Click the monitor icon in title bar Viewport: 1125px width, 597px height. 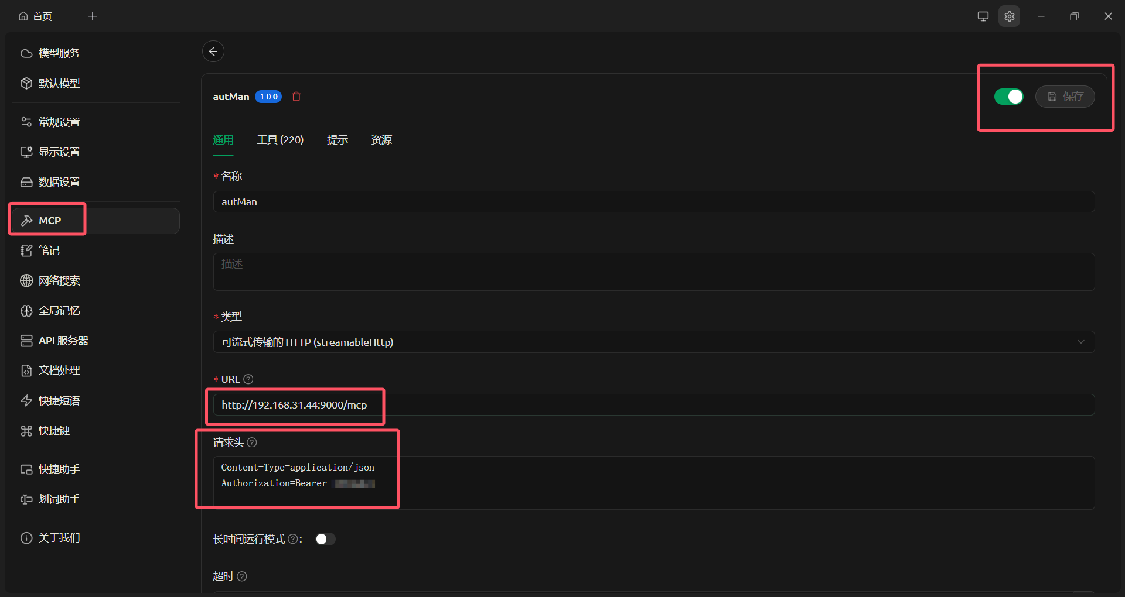(x=983, y=16)
